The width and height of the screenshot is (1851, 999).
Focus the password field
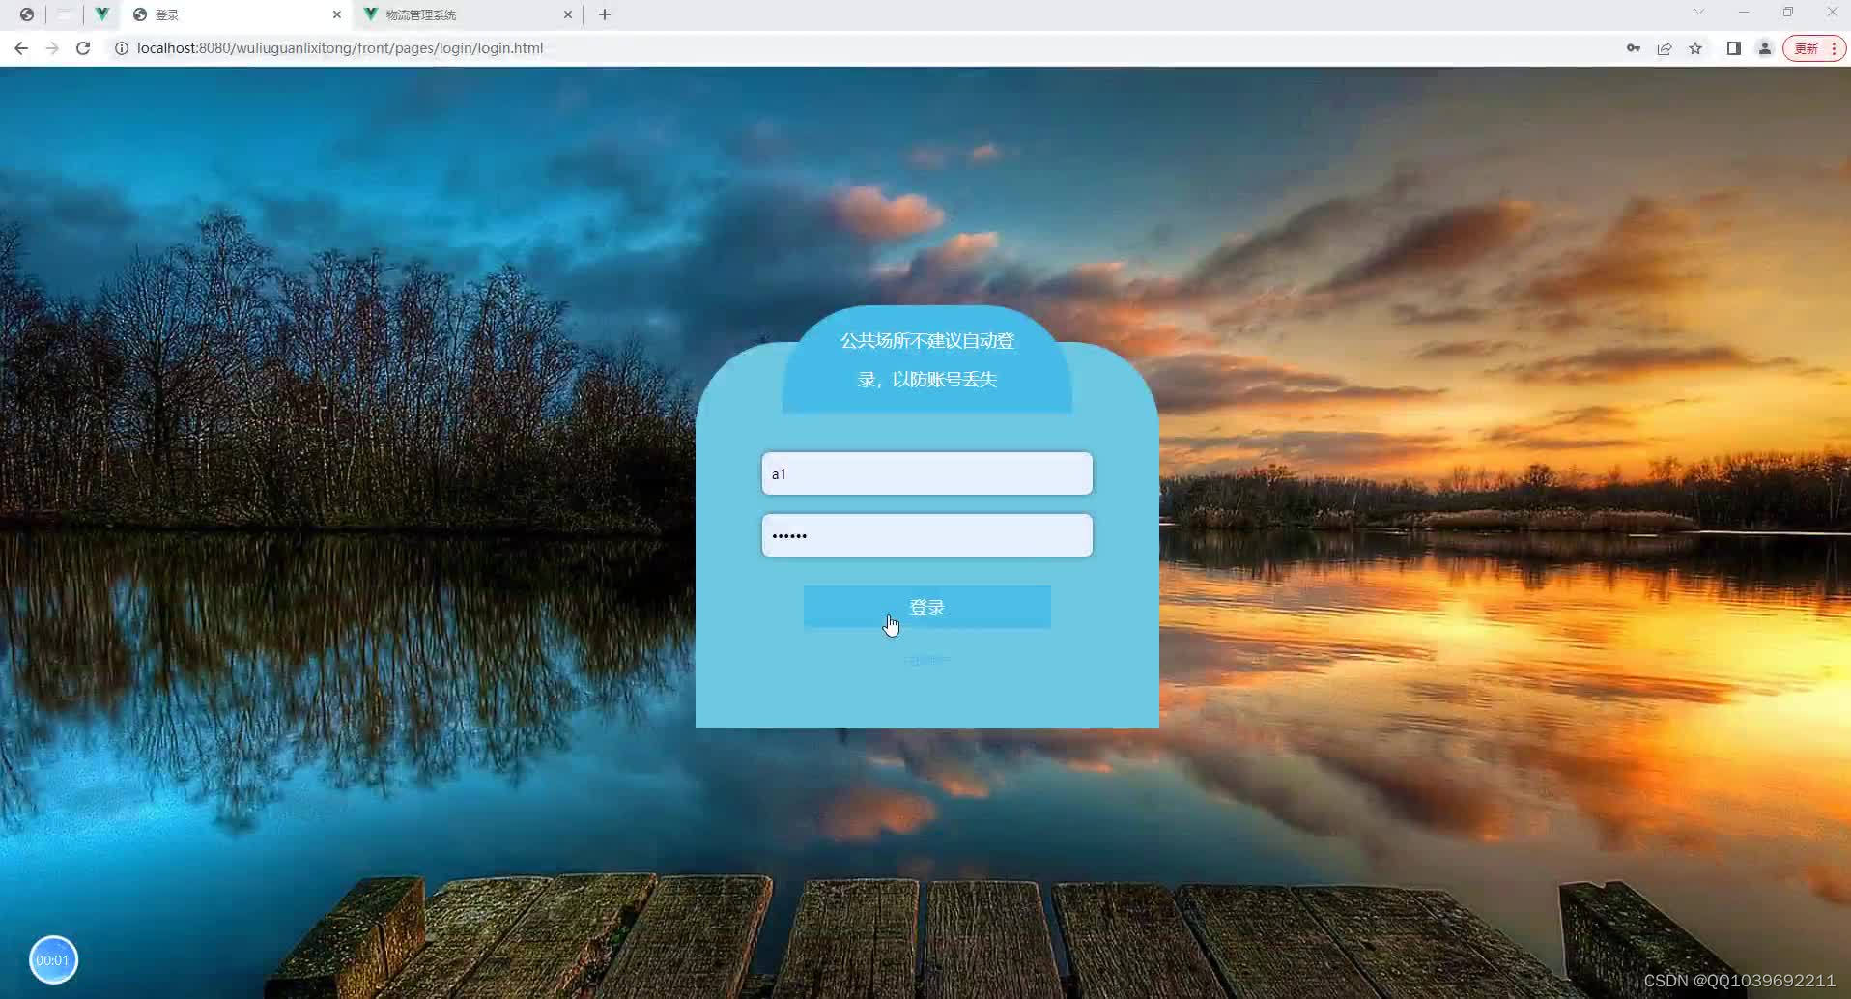tap(927, 535)
